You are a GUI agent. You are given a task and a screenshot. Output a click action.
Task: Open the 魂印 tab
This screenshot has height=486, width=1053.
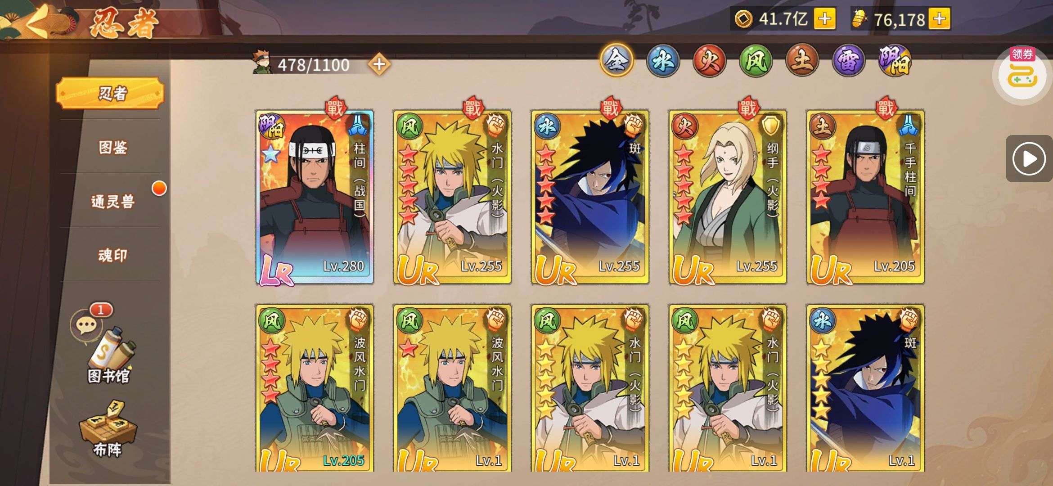coord(112,255)
